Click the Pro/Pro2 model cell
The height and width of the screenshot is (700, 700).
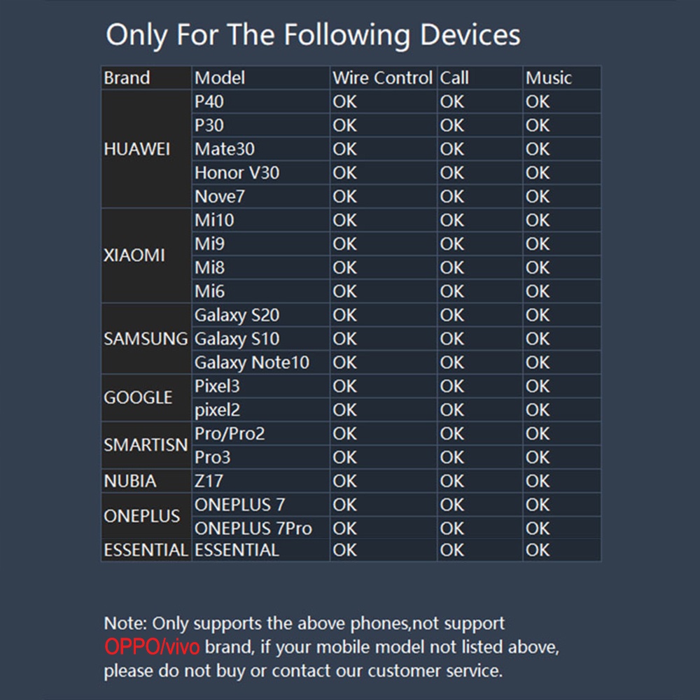[x=260, y=433]
